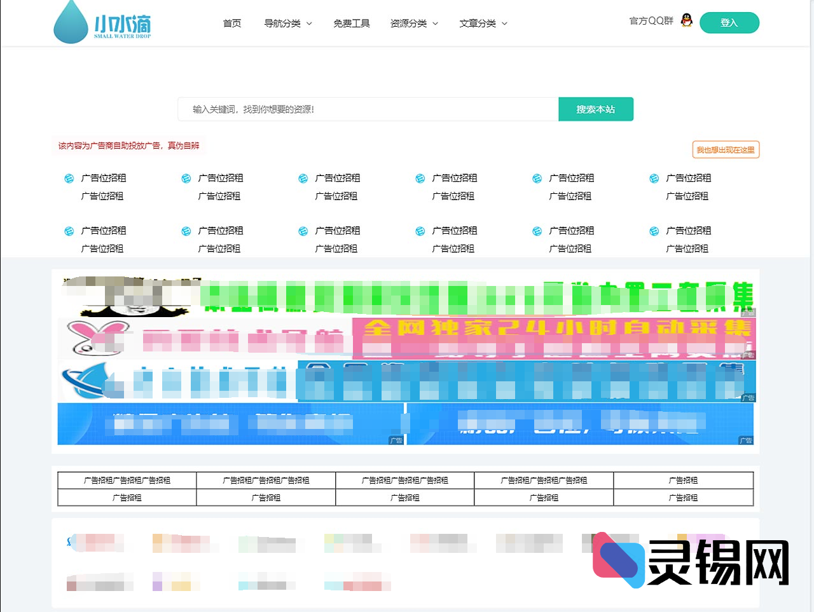Image resolution: width=814 pixels, height=612 pixels.
Task: Select 首页 in the navigation bar
Action: [x=231, y=23]
